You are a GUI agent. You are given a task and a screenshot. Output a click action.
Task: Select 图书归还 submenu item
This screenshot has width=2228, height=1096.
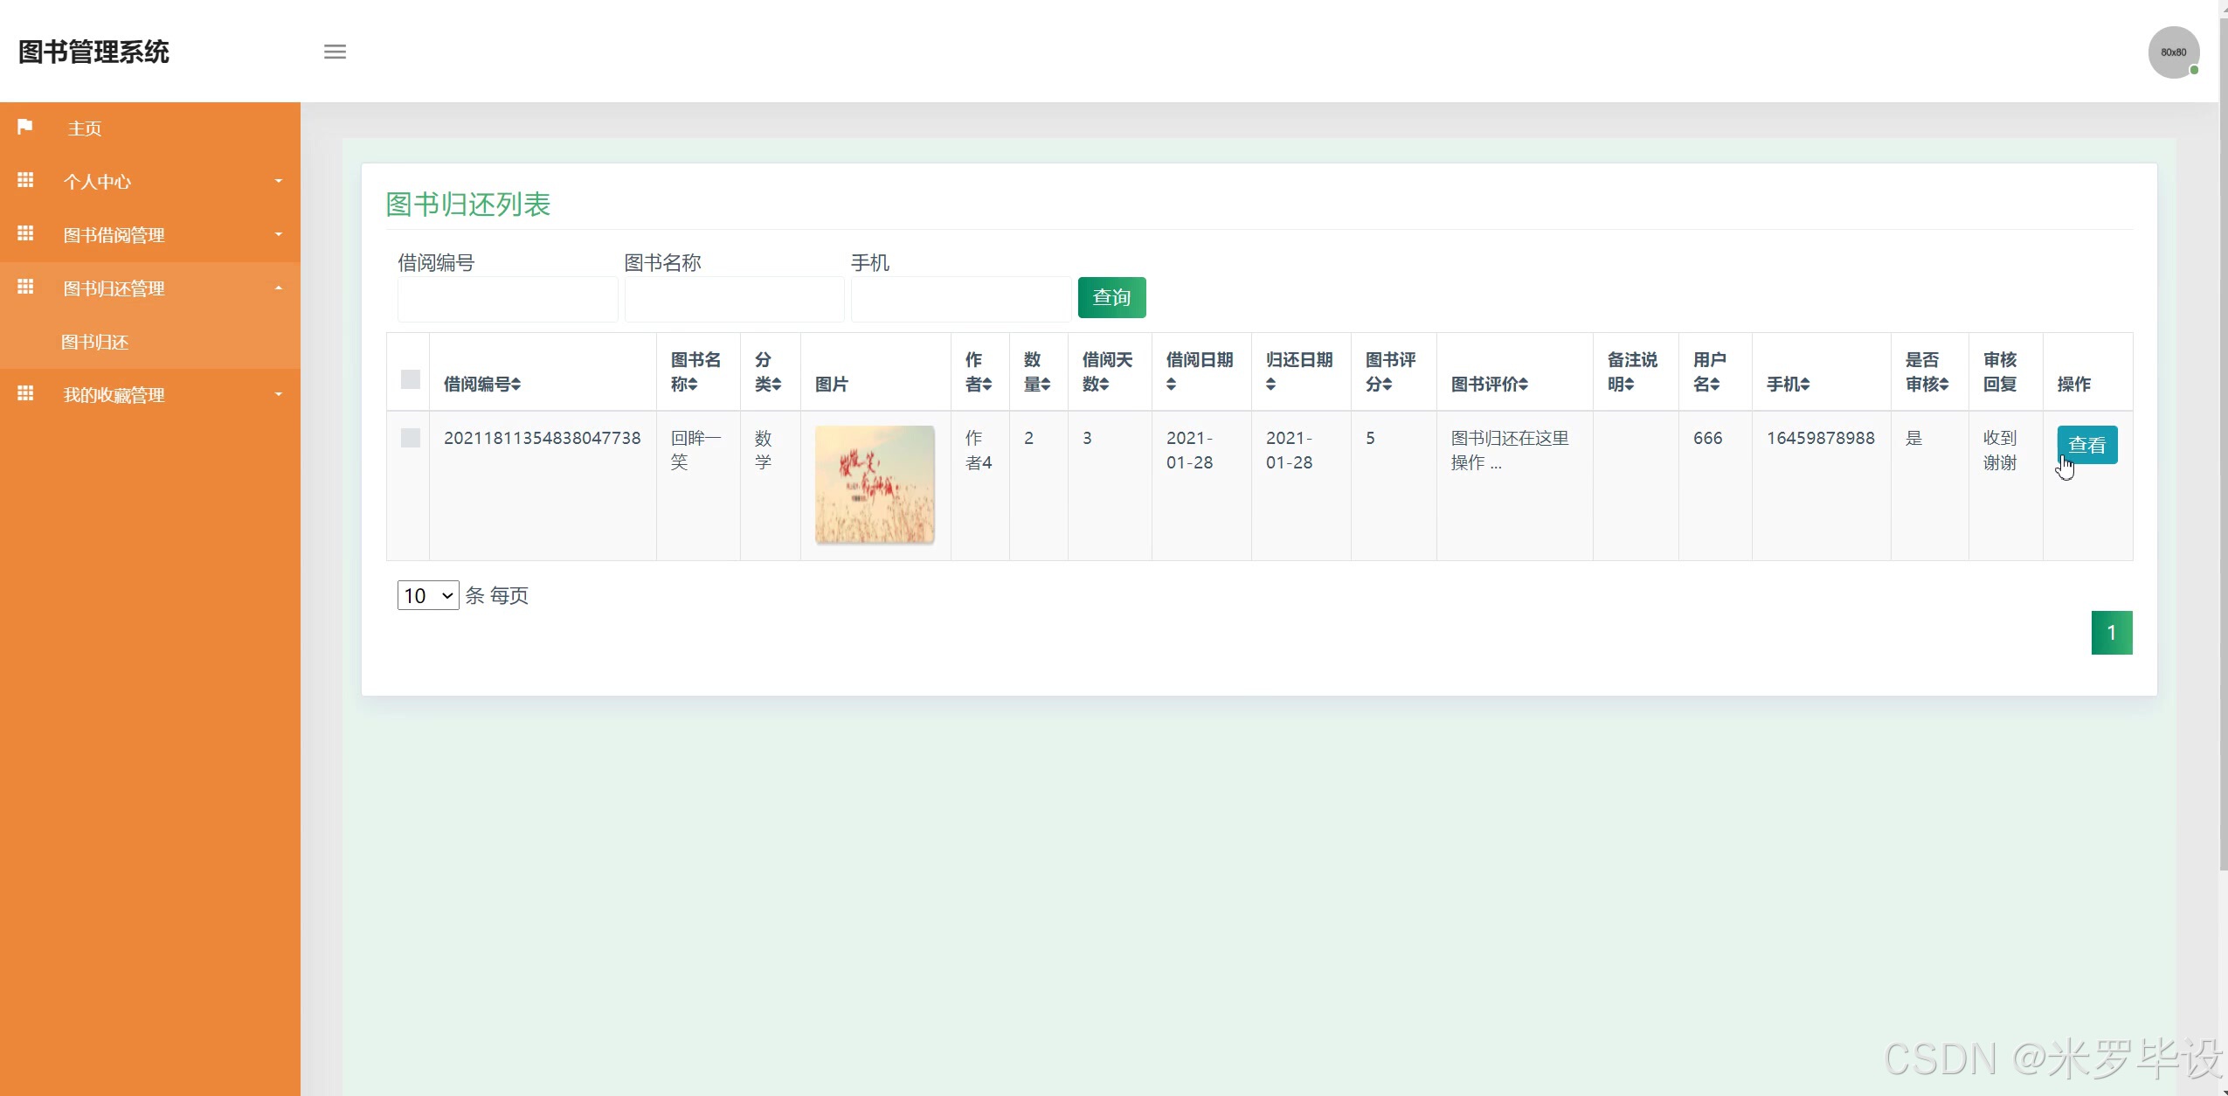pyautogui.click(x=94, y=342)
